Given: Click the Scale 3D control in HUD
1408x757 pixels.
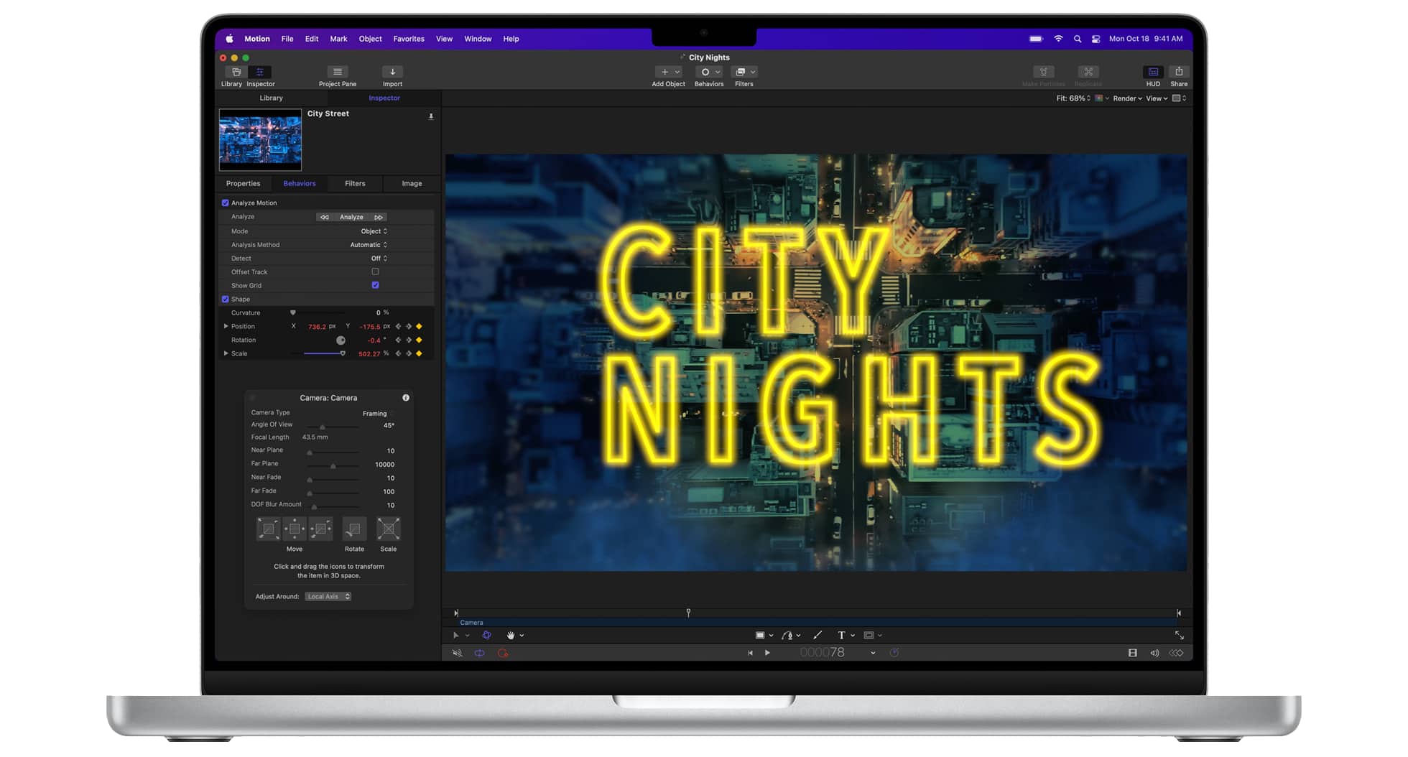Looking at the screenshot, I should point(389,529).
